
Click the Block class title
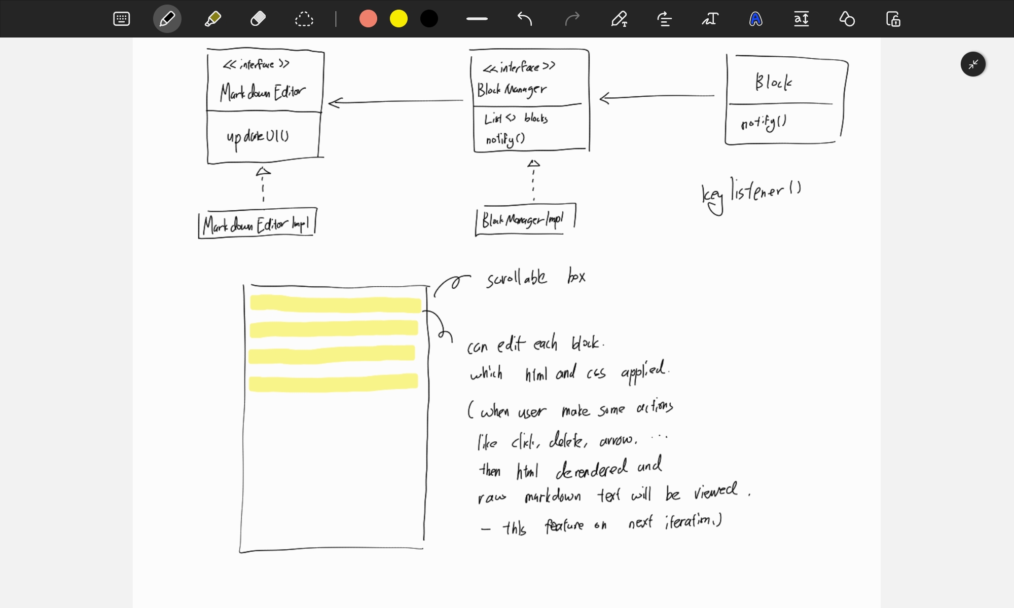[x=774, y=82]
